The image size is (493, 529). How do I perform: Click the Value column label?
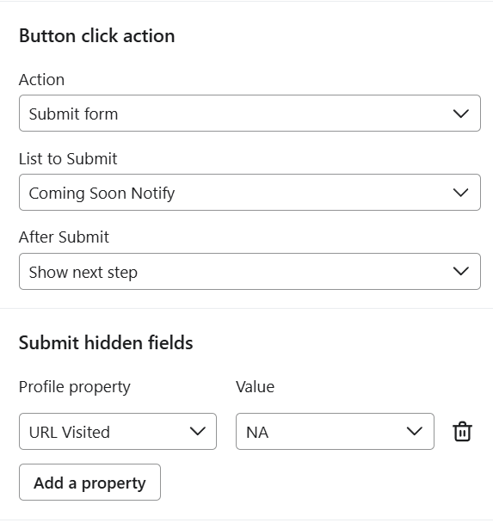(256, 386)
